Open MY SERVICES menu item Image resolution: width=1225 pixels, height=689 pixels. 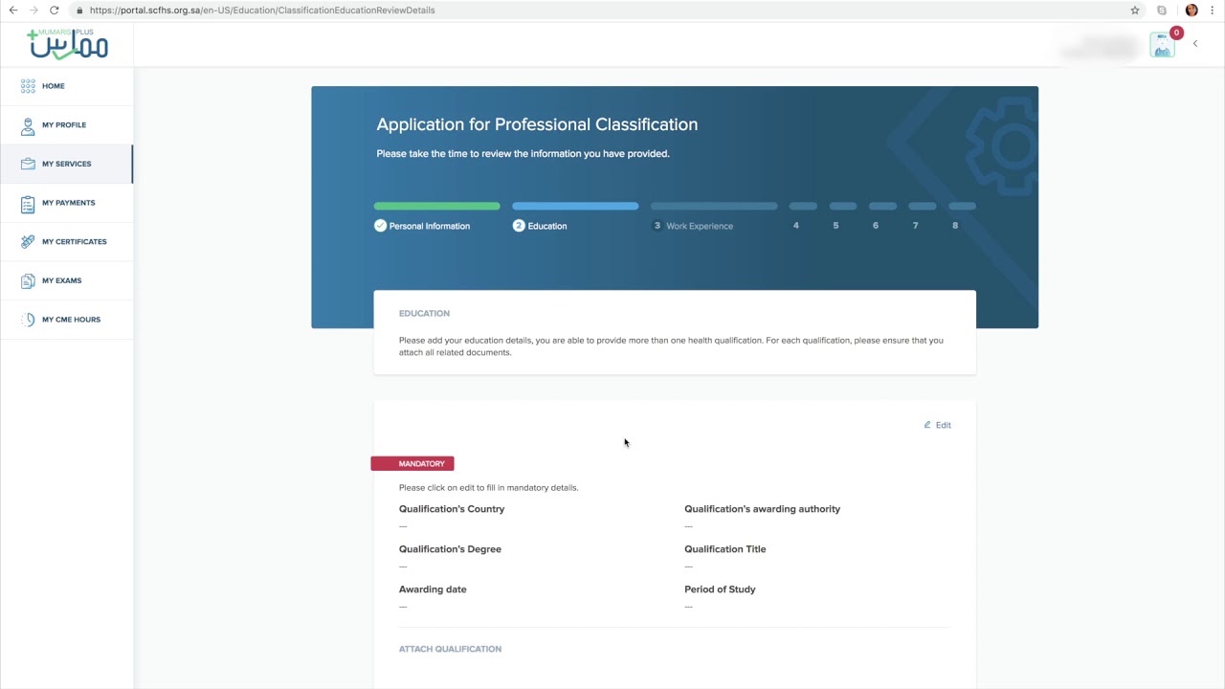67,164
